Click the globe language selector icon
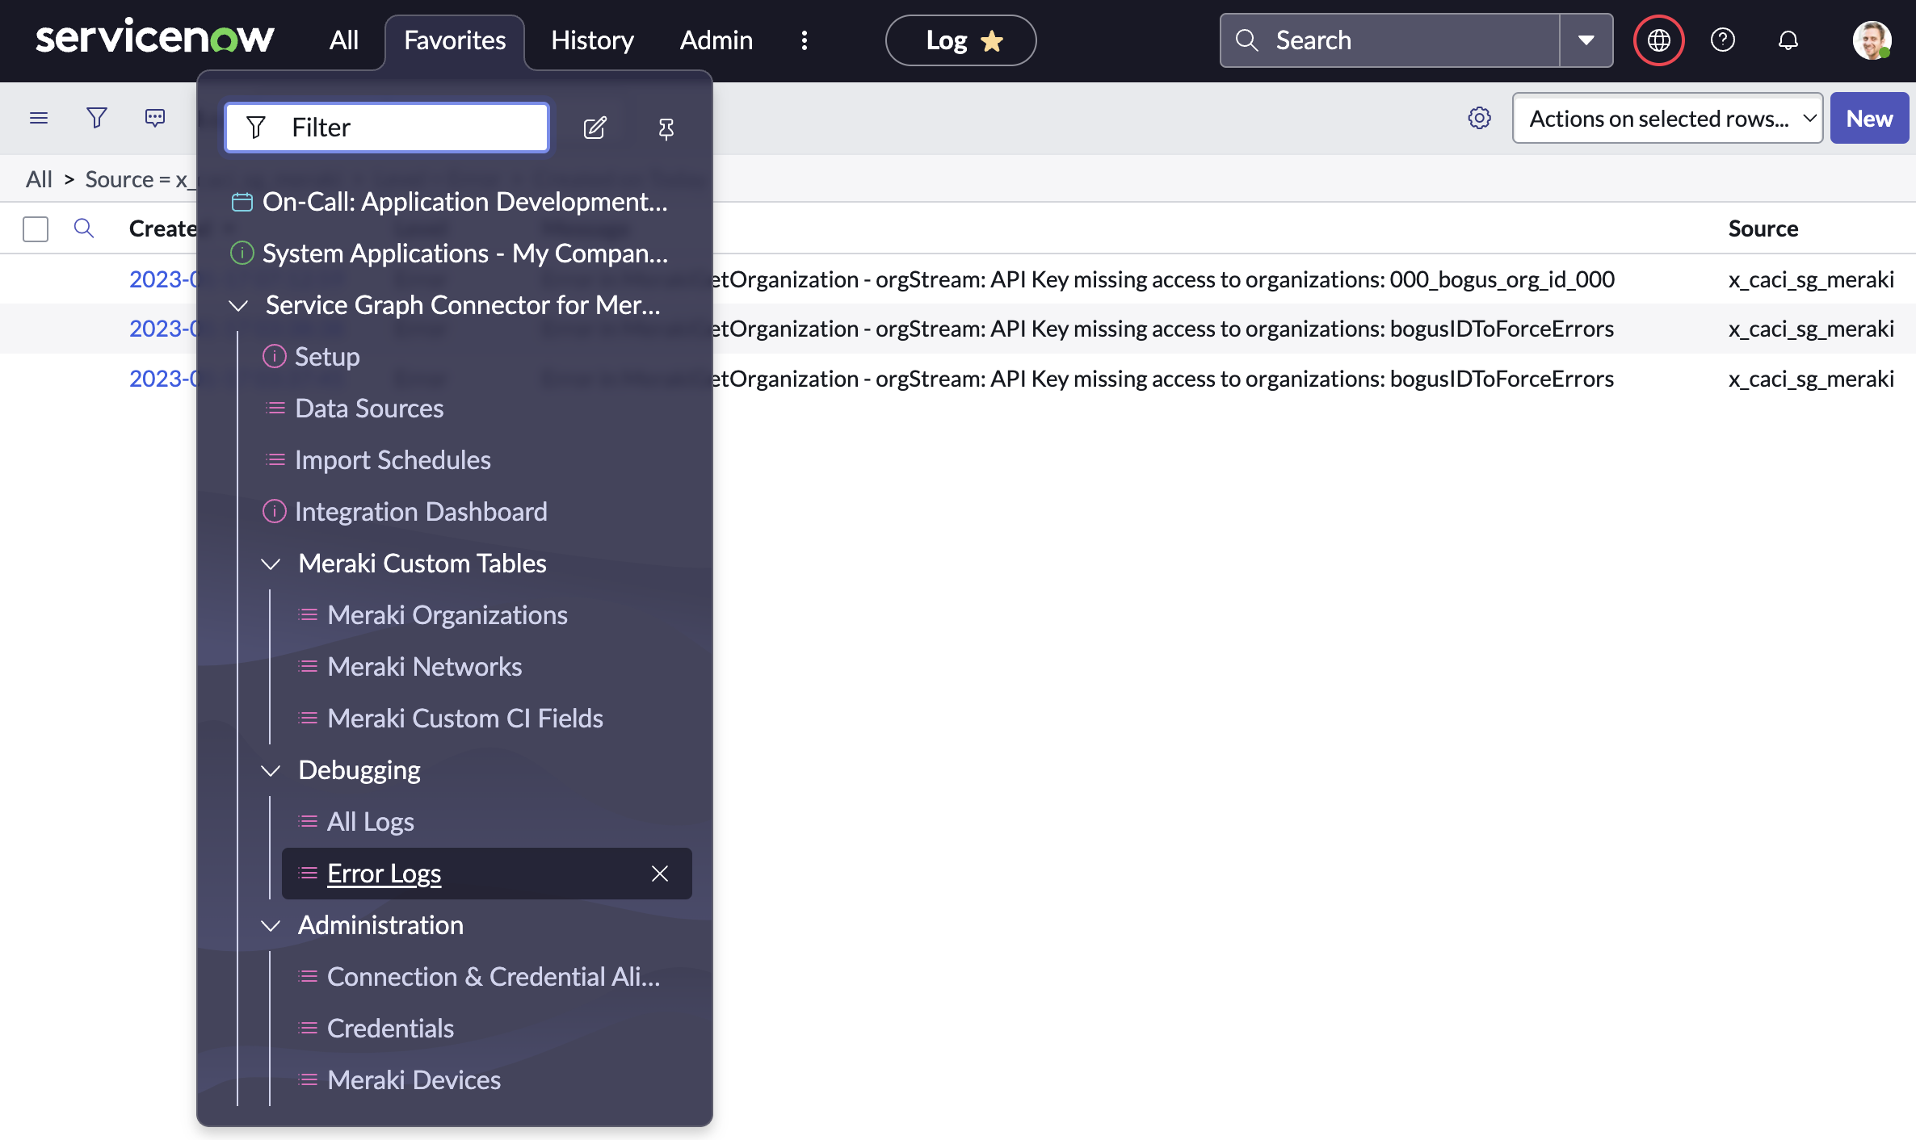The image size is (1916, 1140). point(1658,40)
